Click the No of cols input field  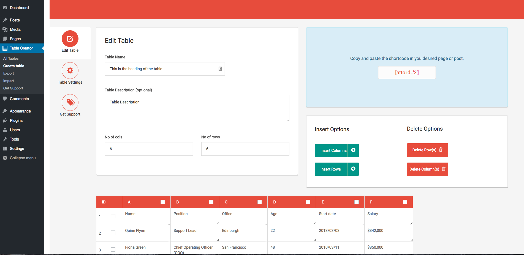(149, 149)
